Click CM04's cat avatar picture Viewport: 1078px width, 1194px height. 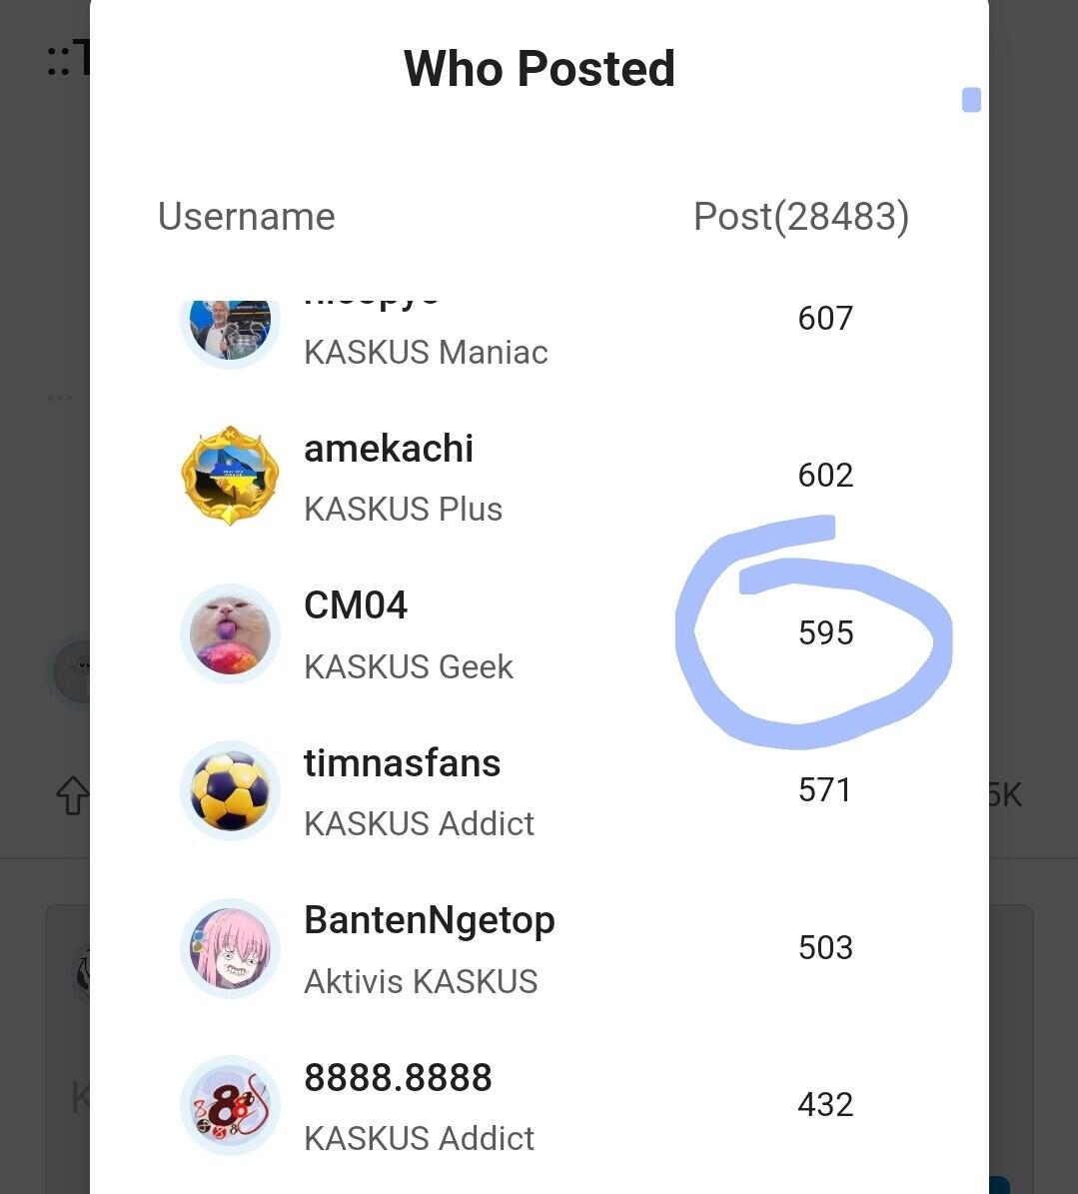pos(230,633)
